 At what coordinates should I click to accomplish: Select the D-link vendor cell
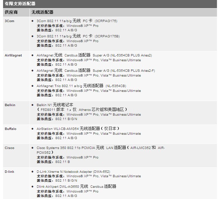(x=10, y=172)
